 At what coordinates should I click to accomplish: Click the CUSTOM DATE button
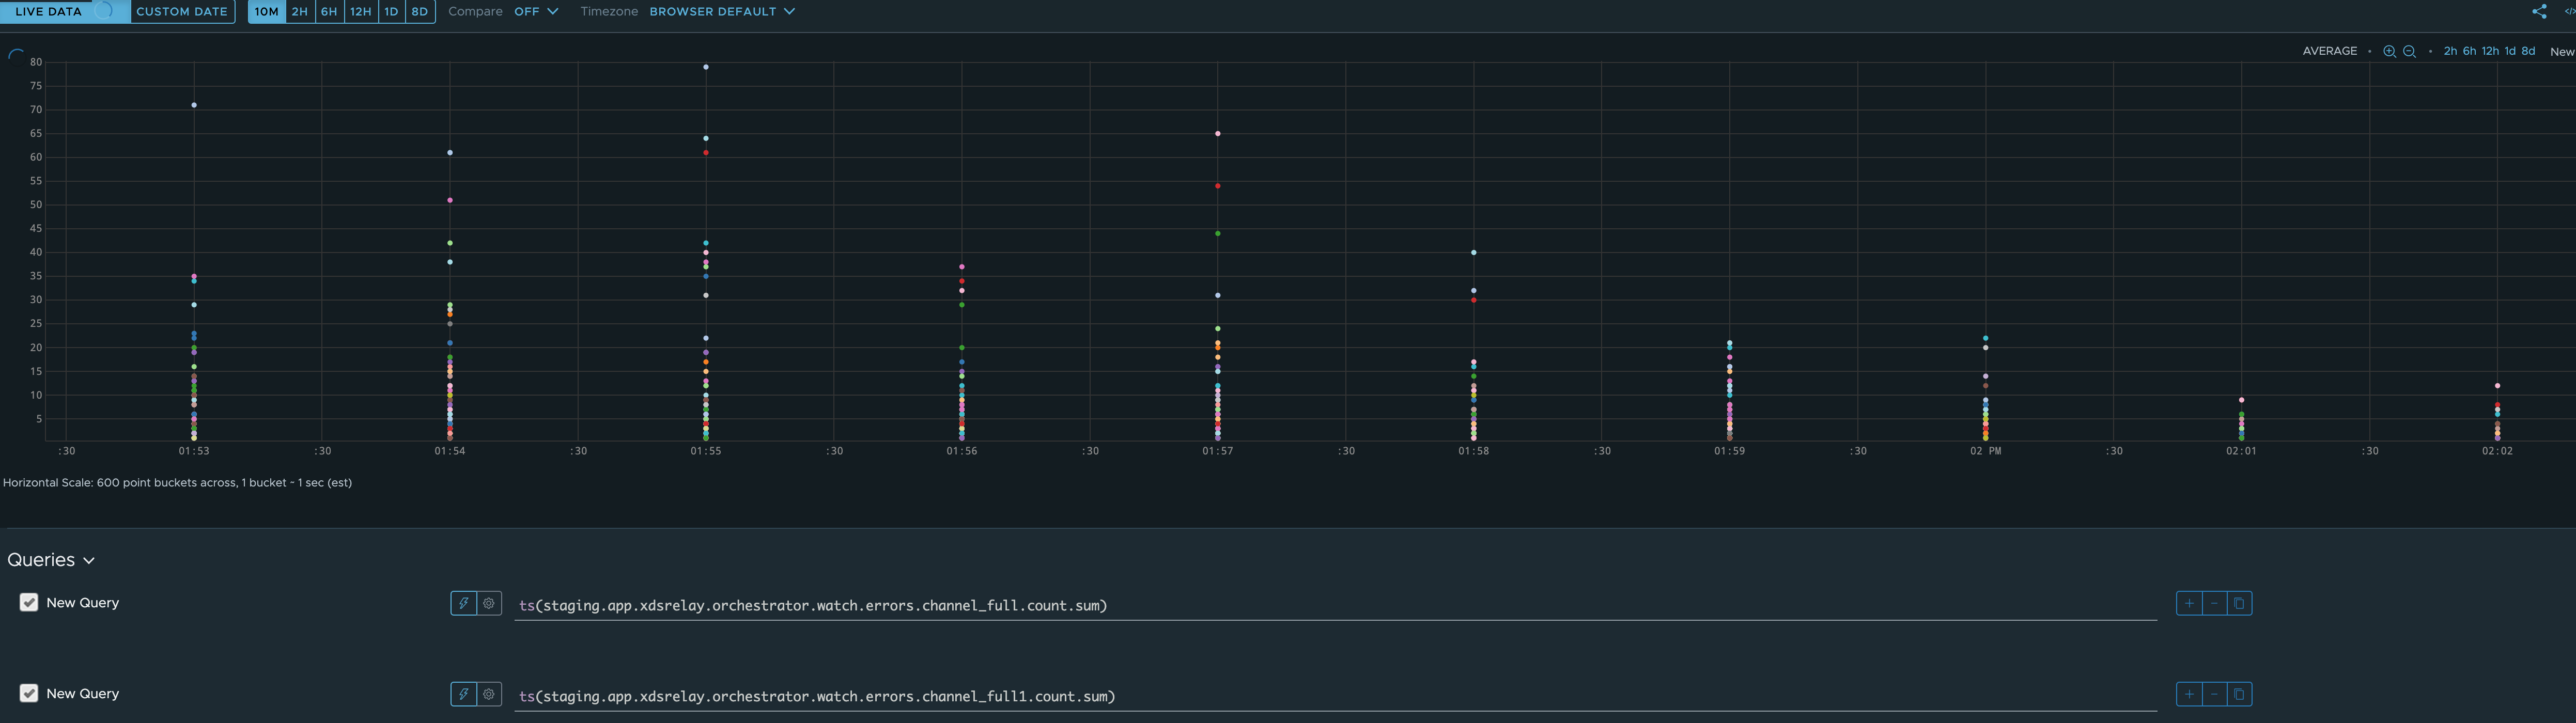[x=182, y=11]
